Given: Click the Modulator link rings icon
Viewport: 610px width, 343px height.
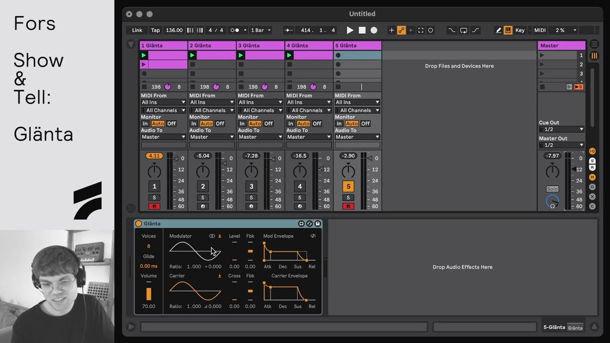Looking at the screenshot, I should click(212, 236).
